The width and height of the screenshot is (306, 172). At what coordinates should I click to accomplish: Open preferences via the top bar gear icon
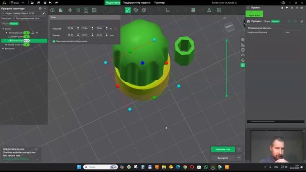coord(45,3)
